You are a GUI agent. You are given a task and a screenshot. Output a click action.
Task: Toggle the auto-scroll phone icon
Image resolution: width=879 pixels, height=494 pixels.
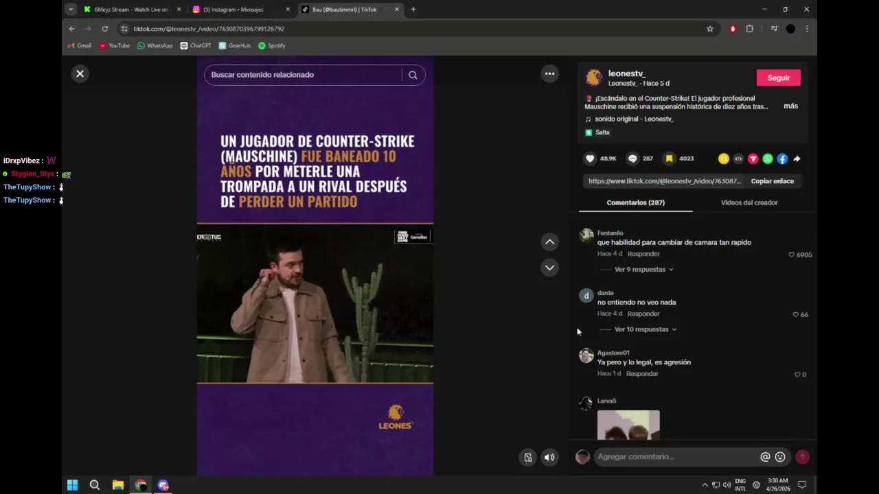pos(527,457)
